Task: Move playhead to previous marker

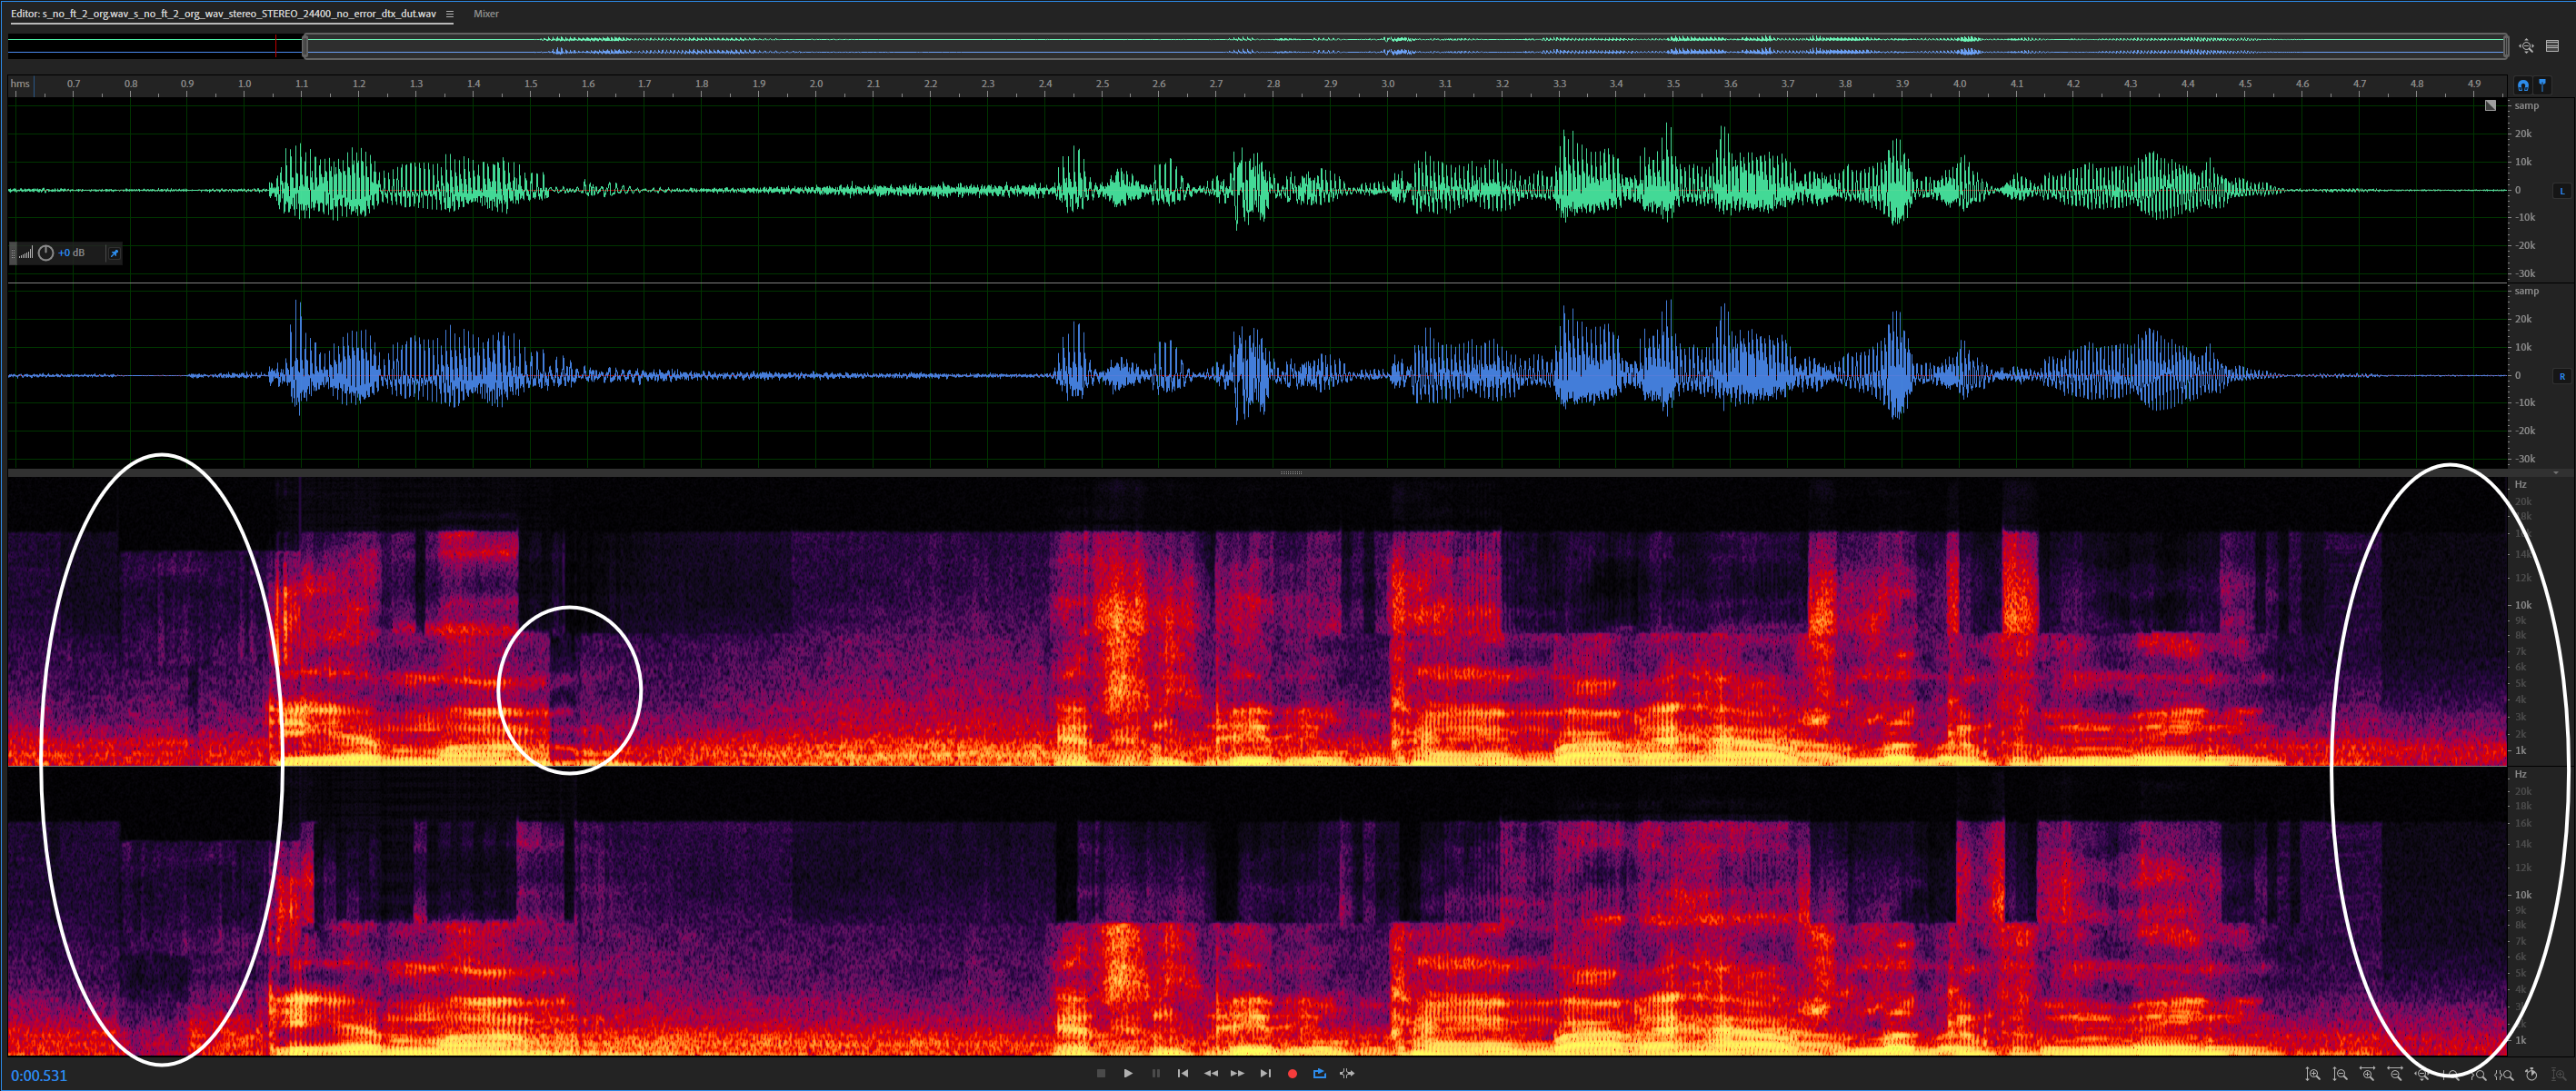Action: [1183, 1074]
